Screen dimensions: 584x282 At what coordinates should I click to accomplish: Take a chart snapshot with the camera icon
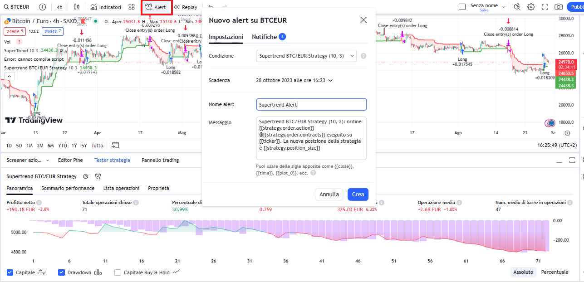559,7
